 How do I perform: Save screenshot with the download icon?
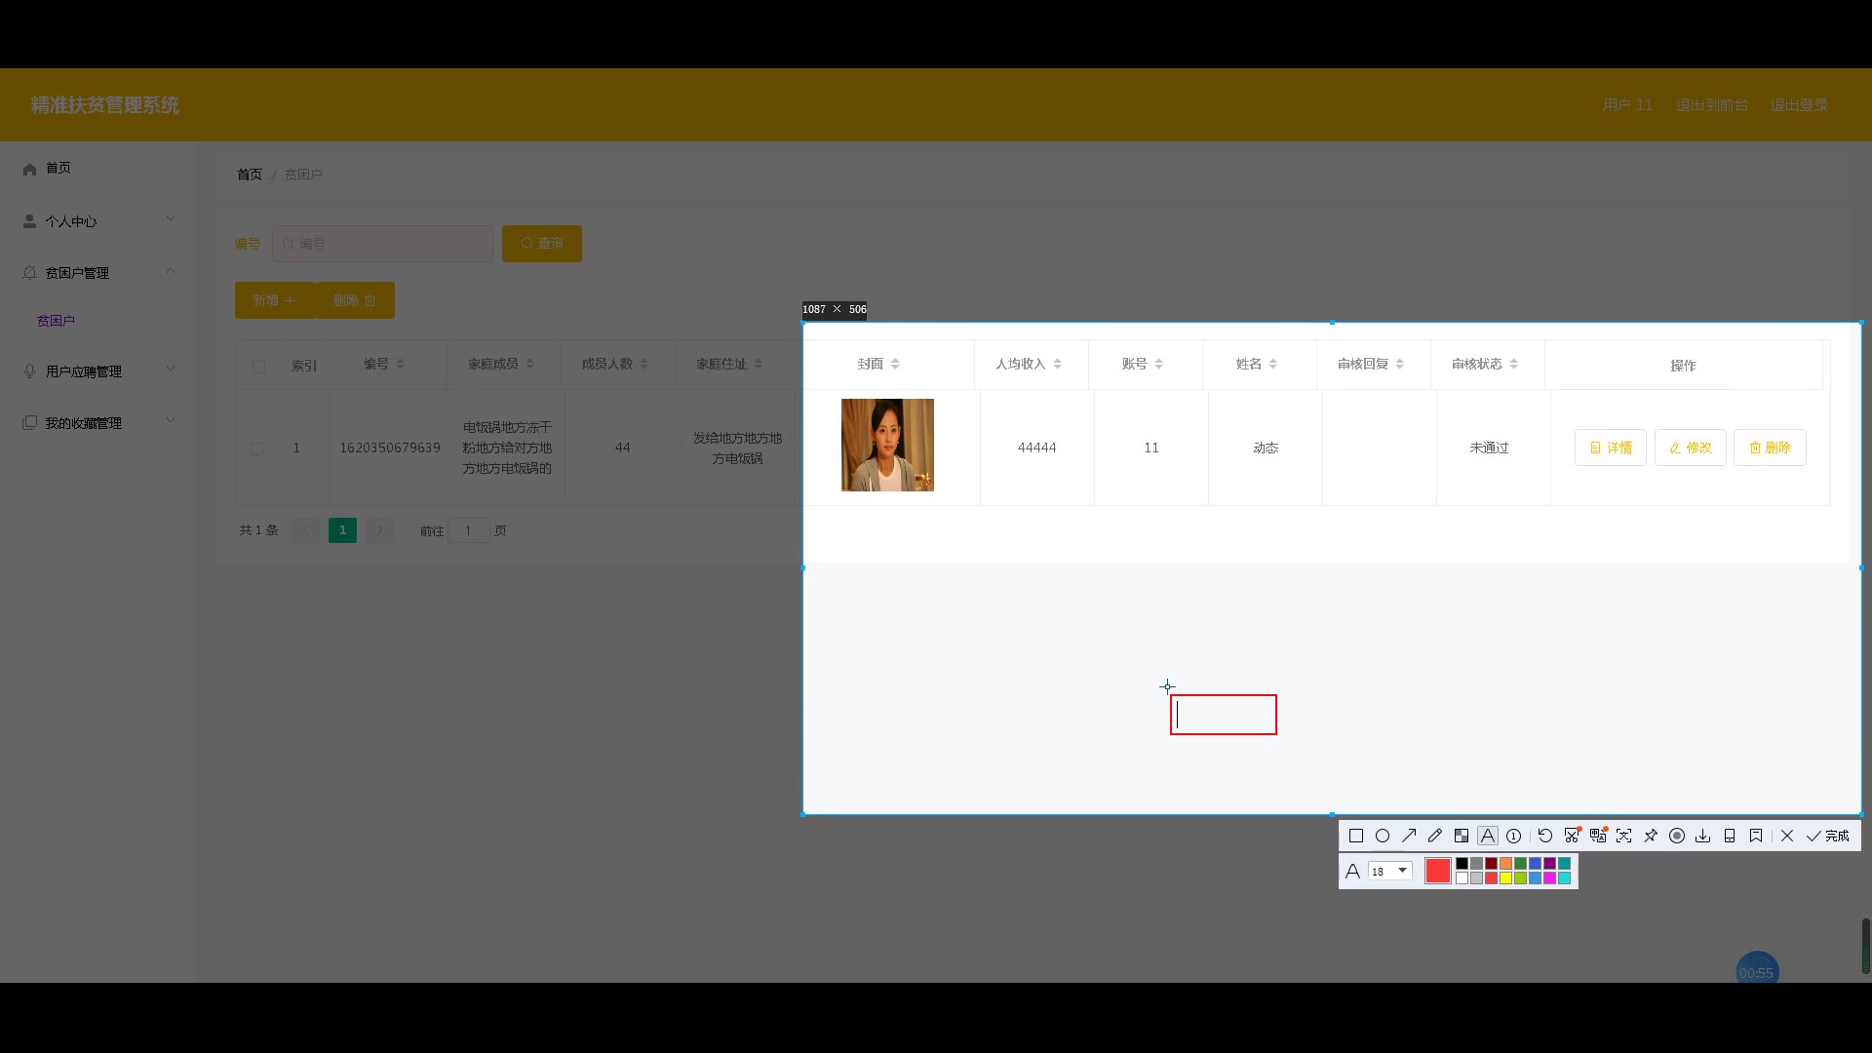pyautogui.click(x=1702, y=836)
